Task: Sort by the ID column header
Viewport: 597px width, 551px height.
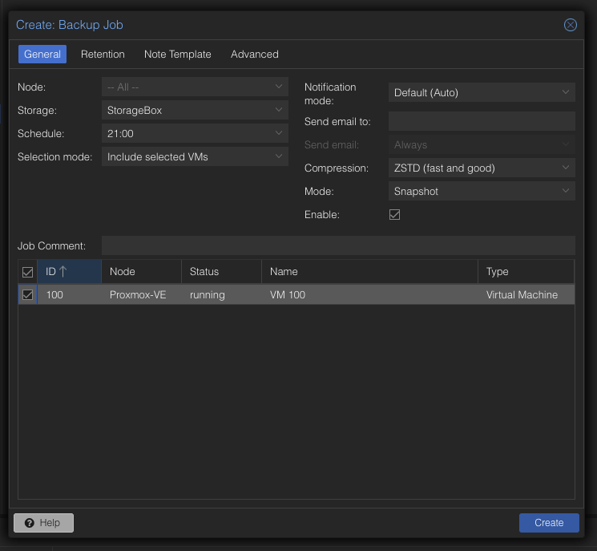Action: click(x=69, y=272)
